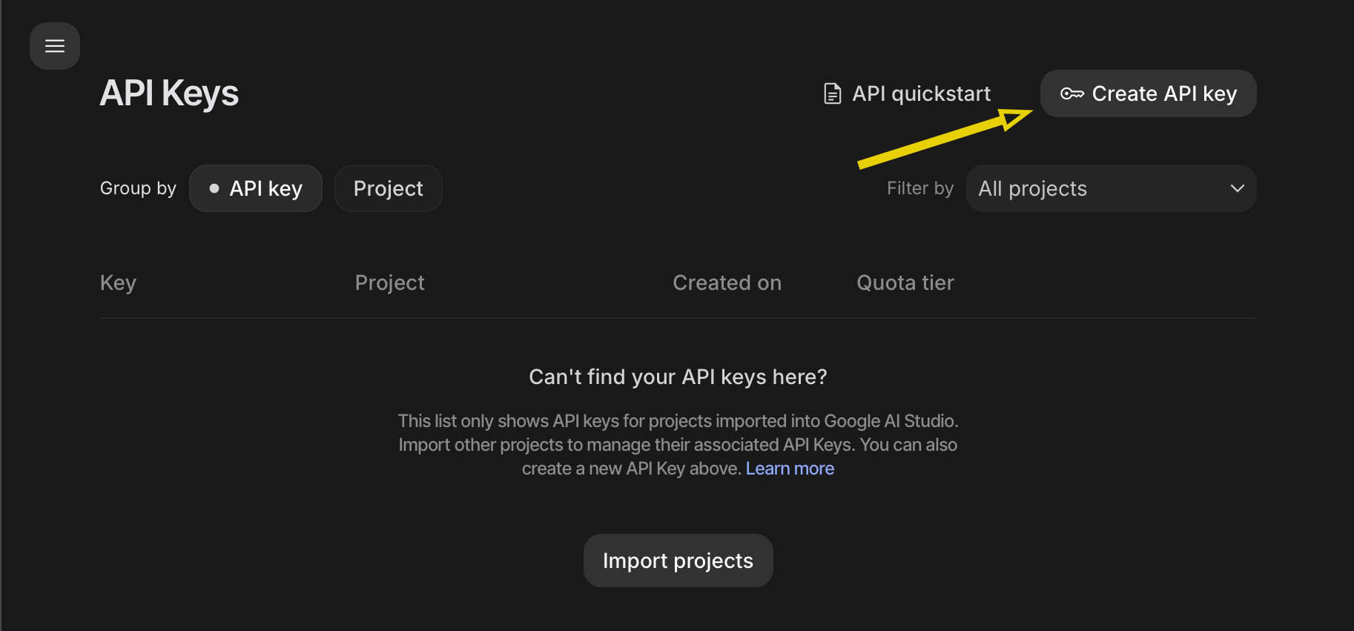Open the All projects filter dropdown

[1111, 188]
